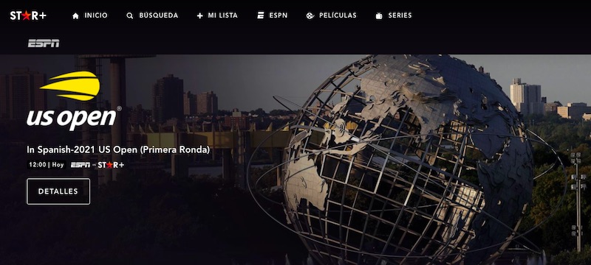This screenshot has width=591, height=265.
Task: Click the ESPN E icon in navigation
Action: tap(261, 15)
